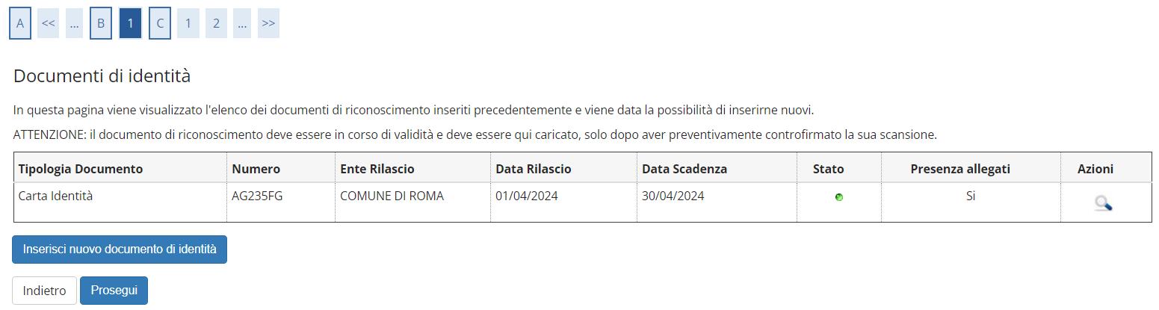Click the green Stato indicator dot
The height and width of the screenshot is (310, 1159).
[838, 197]
